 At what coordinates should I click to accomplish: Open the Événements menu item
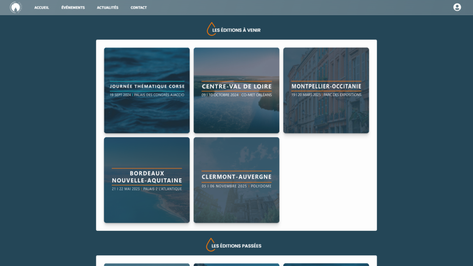pyautogui.click(x=73, y=7)
